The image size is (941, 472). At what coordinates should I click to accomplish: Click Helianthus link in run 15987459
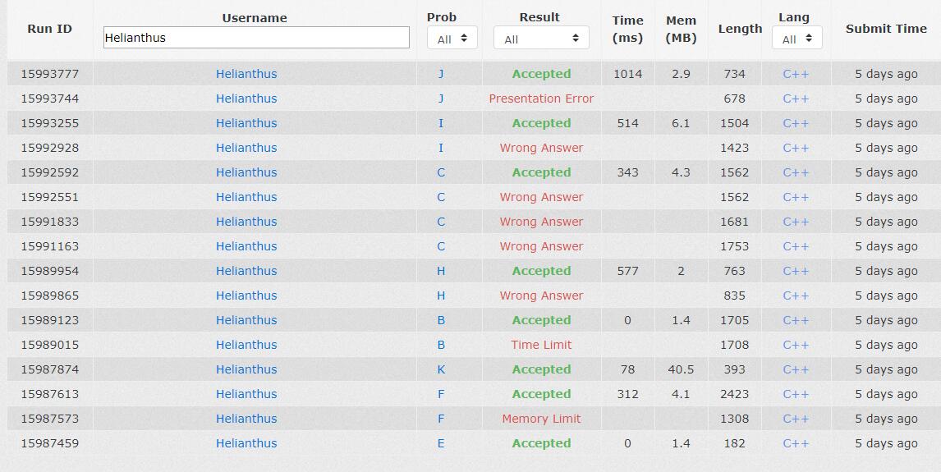[246, 443]
